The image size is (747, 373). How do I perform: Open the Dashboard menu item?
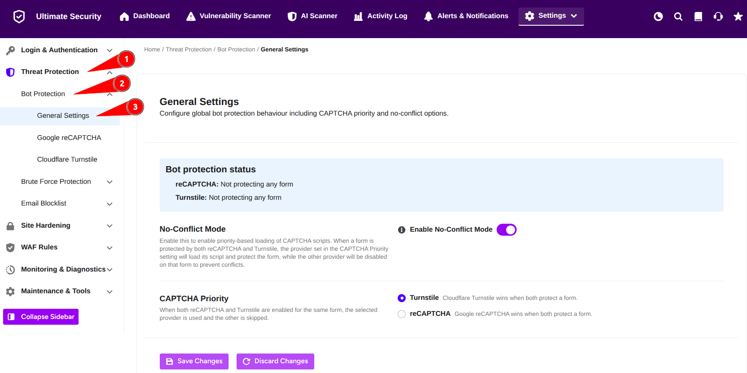point(145,16)
